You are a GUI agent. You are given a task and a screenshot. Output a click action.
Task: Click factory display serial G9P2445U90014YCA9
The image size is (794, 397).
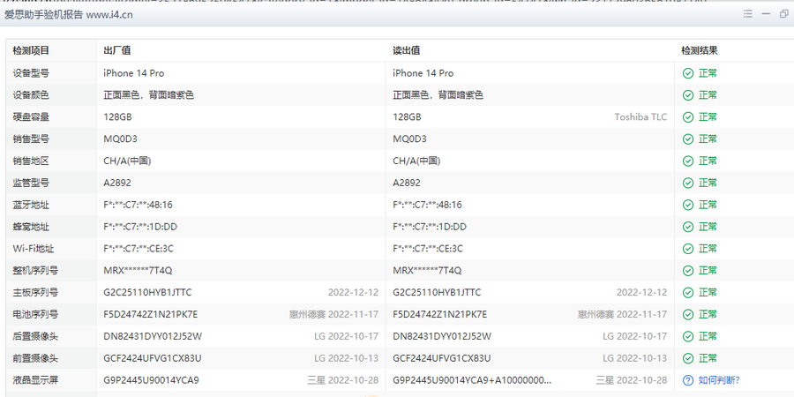[x=151, y=379]
